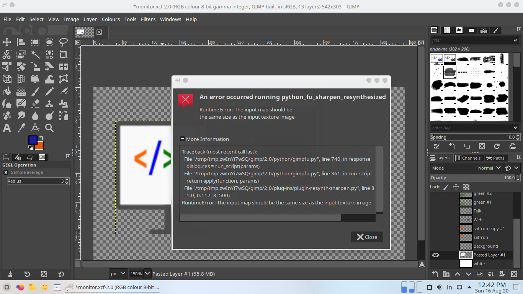
Task: Lower the selected layer one step
Action: click(x=468, y=274)
